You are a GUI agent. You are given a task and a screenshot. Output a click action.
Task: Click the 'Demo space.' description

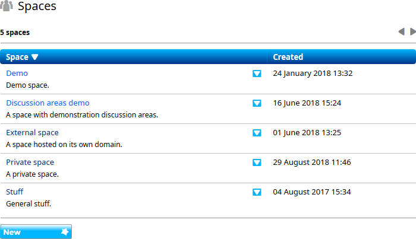click(x=27, y=85)
